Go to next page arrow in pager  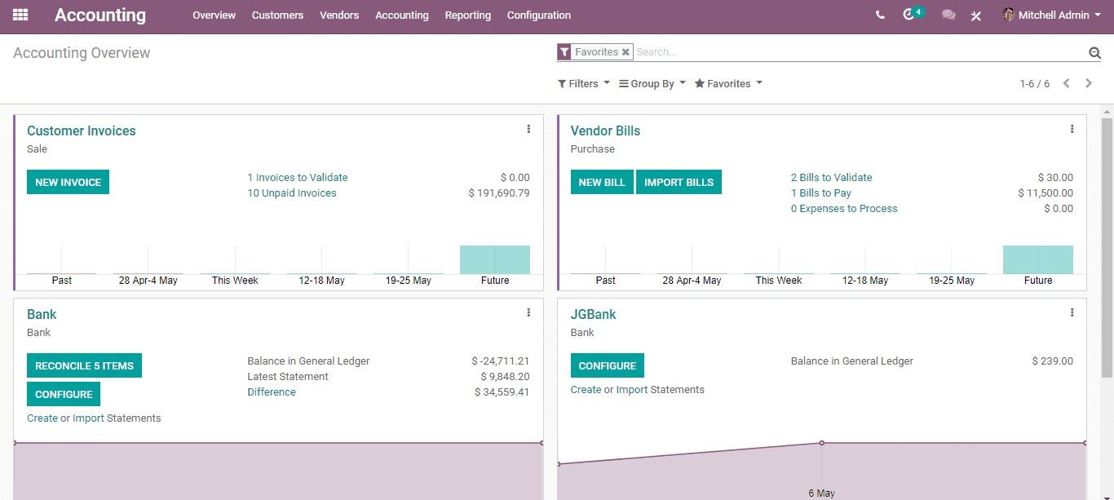point(1089,83)
